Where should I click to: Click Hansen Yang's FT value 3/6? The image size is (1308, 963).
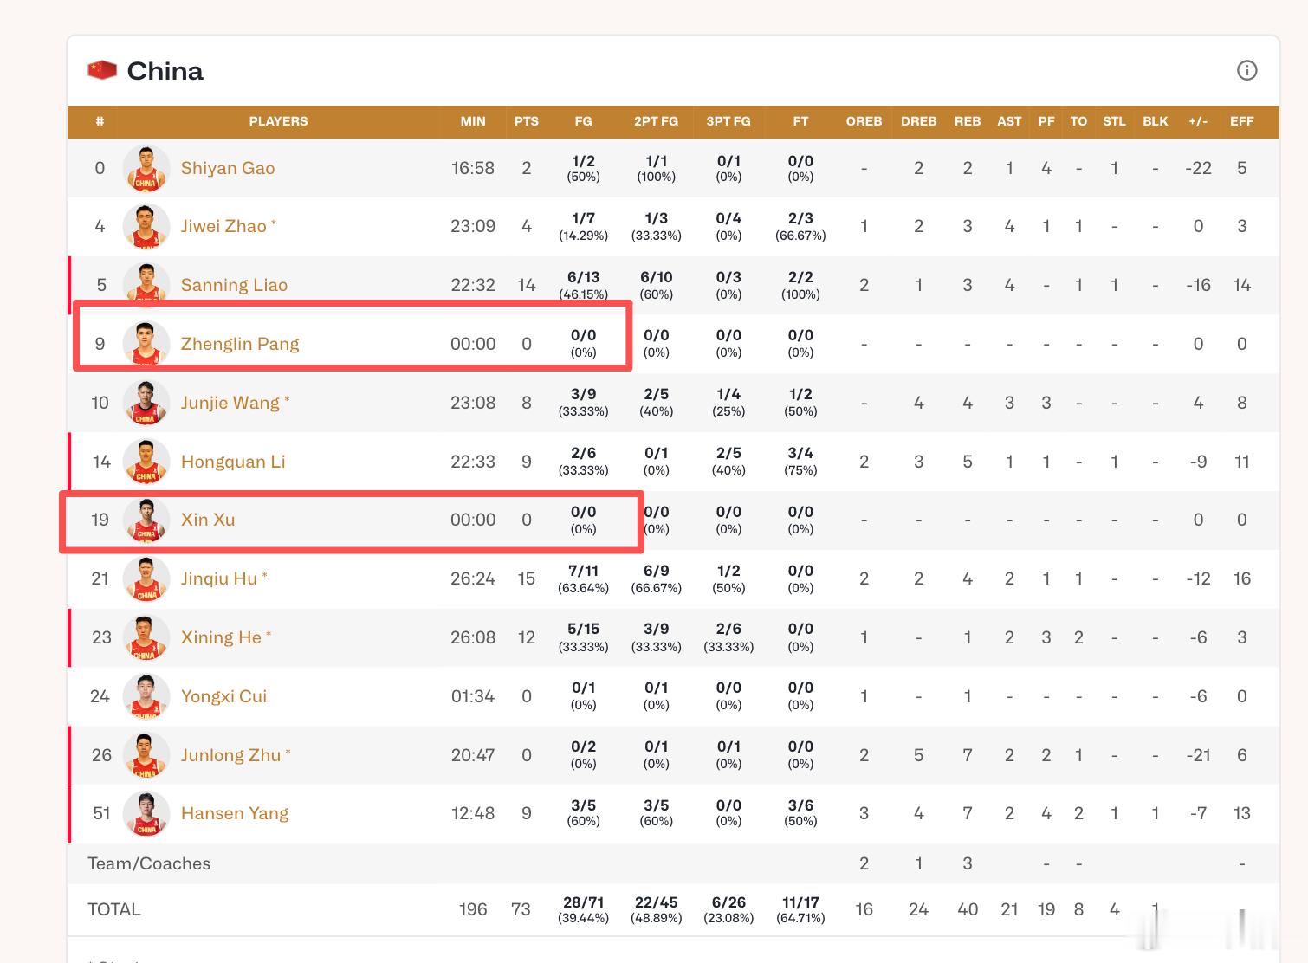coord(800,806)
